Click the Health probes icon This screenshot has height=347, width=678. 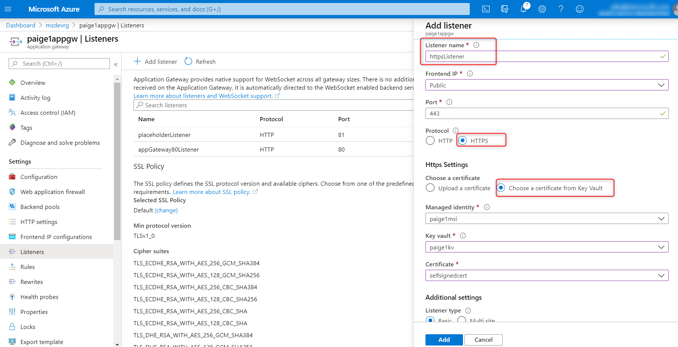click(x=12, y=297)
